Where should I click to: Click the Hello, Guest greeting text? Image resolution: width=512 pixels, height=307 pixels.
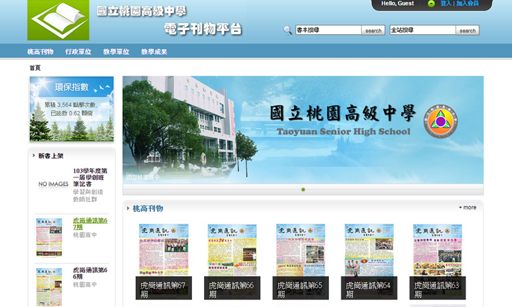coord(397,3)
